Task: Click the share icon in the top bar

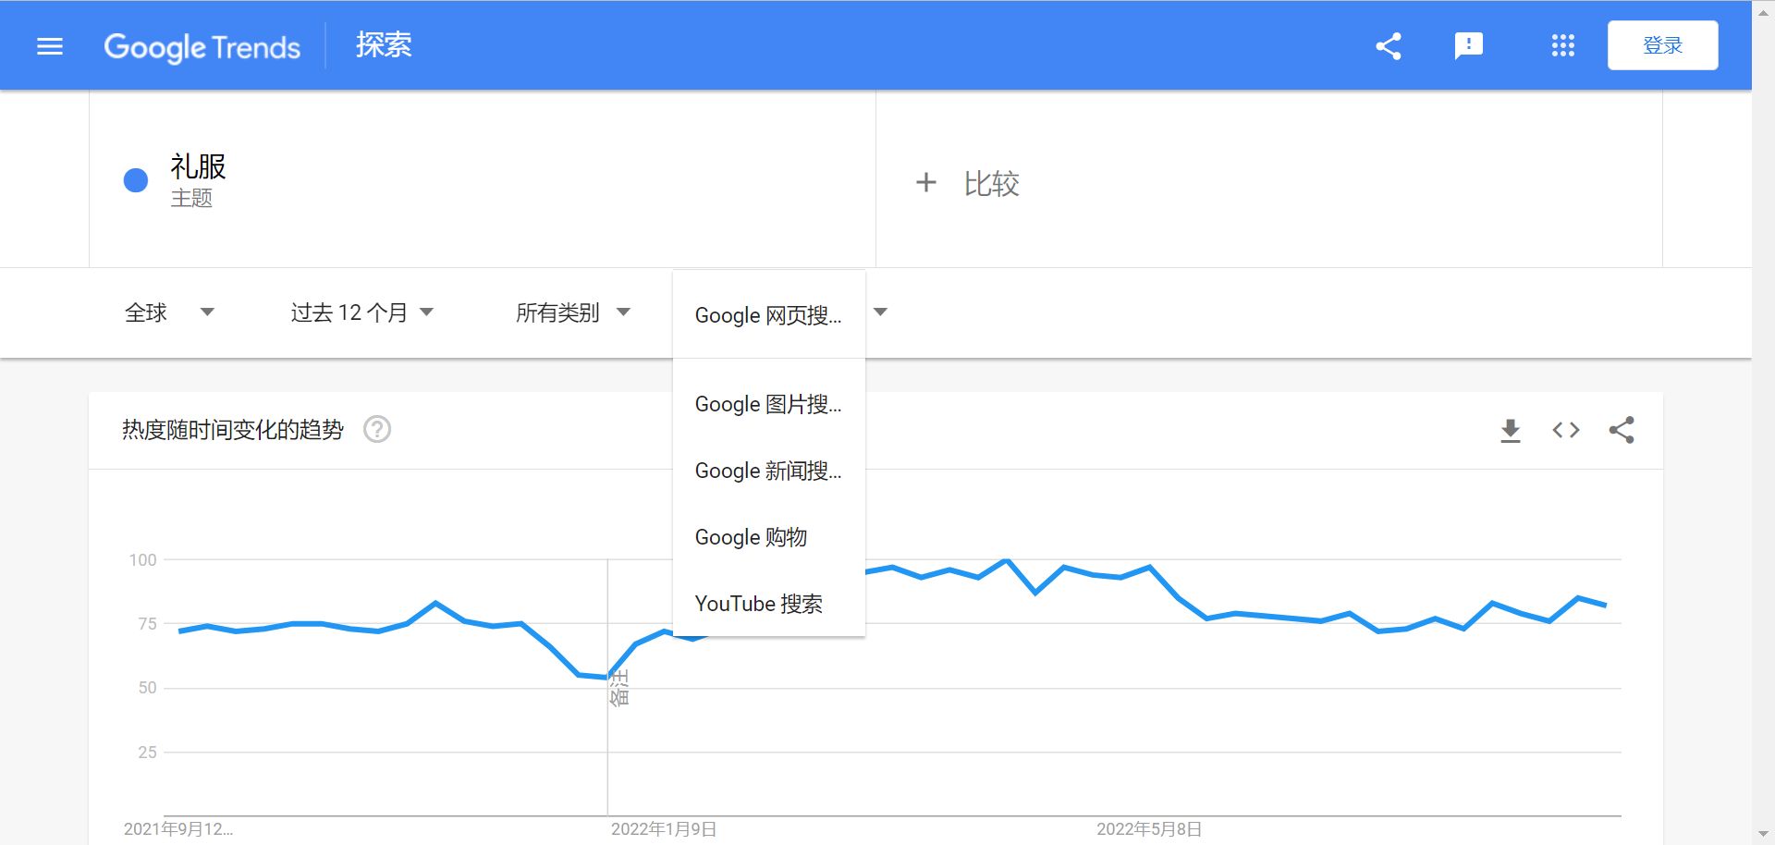Action: (1388, 45)
